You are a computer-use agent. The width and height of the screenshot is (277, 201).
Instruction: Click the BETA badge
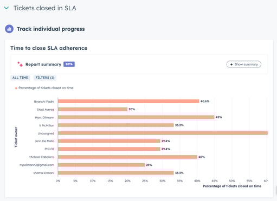[69, 64]
